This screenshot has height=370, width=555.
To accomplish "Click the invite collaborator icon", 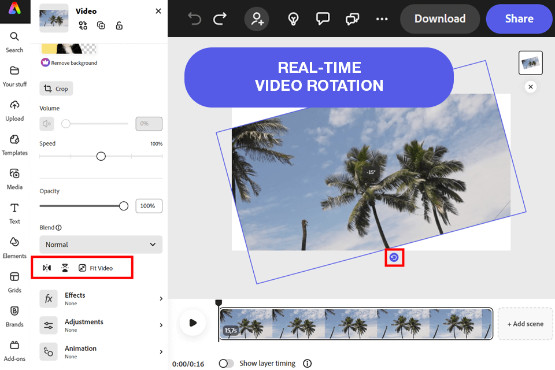I will click(257, 18).
